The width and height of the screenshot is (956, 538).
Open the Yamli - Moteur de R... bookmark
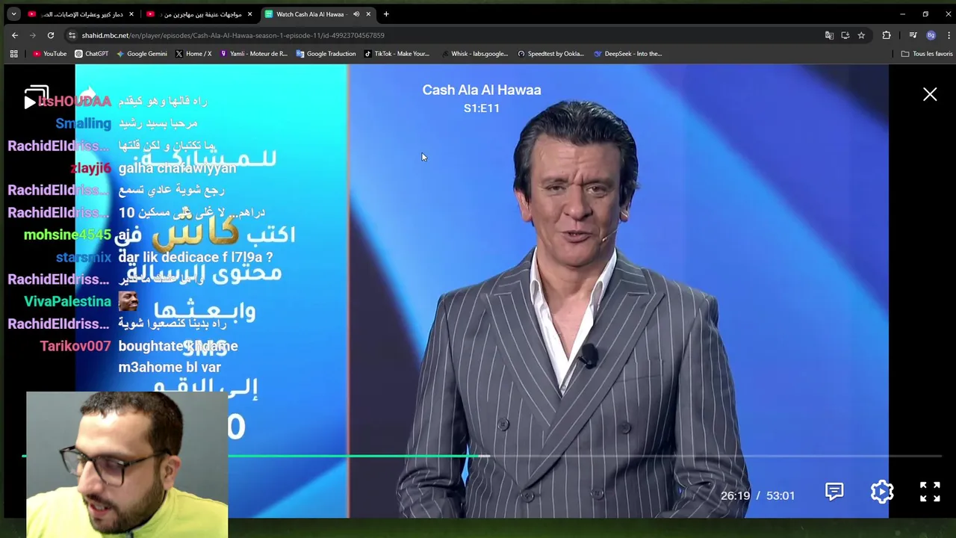(253, 54)
